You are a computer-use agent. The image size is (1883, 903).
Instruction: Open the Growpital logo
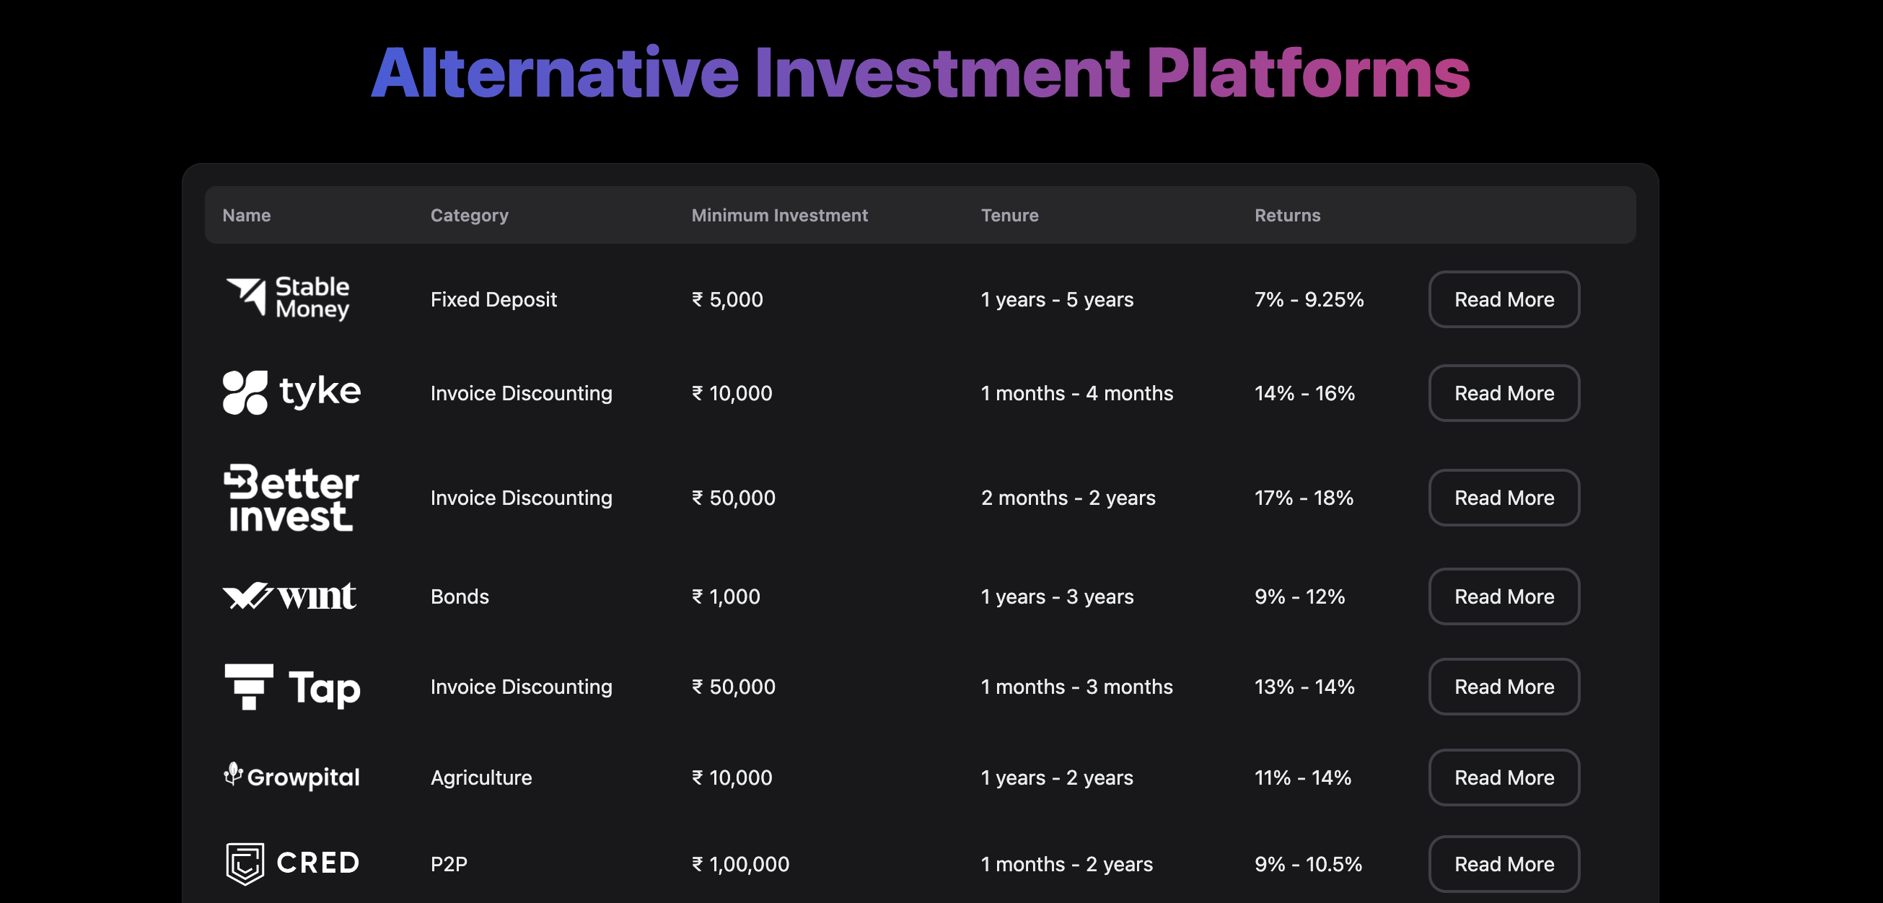click(x=291, y=777)
